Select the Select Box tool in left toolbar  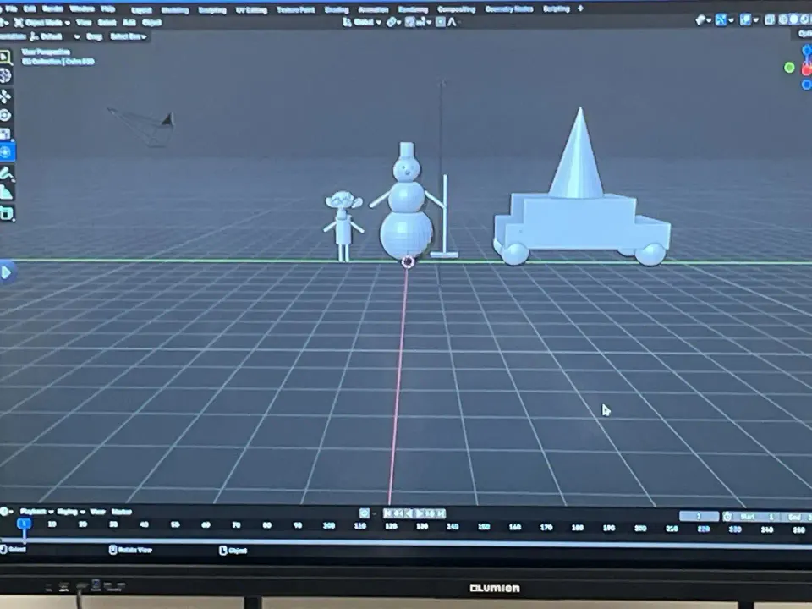(x=5, y=57)
